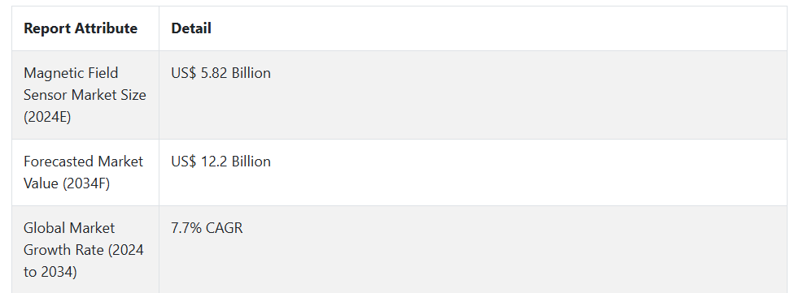Click the 'Forecasted Market' text line
Image resolution: width=790 pixels, height=293 pixels.
83,162
